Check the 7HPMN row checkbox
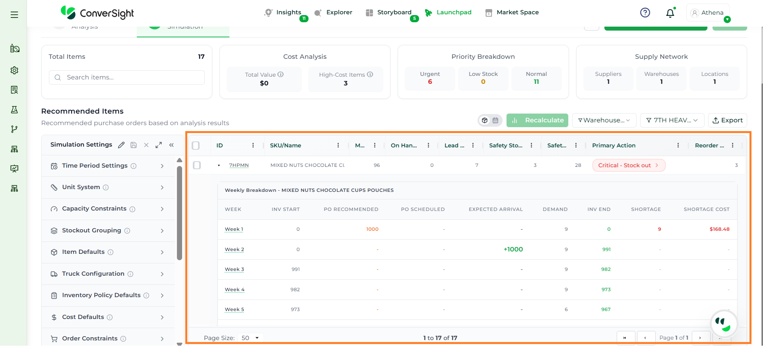This screenshot has height=346, width=763. pos(197,165)
